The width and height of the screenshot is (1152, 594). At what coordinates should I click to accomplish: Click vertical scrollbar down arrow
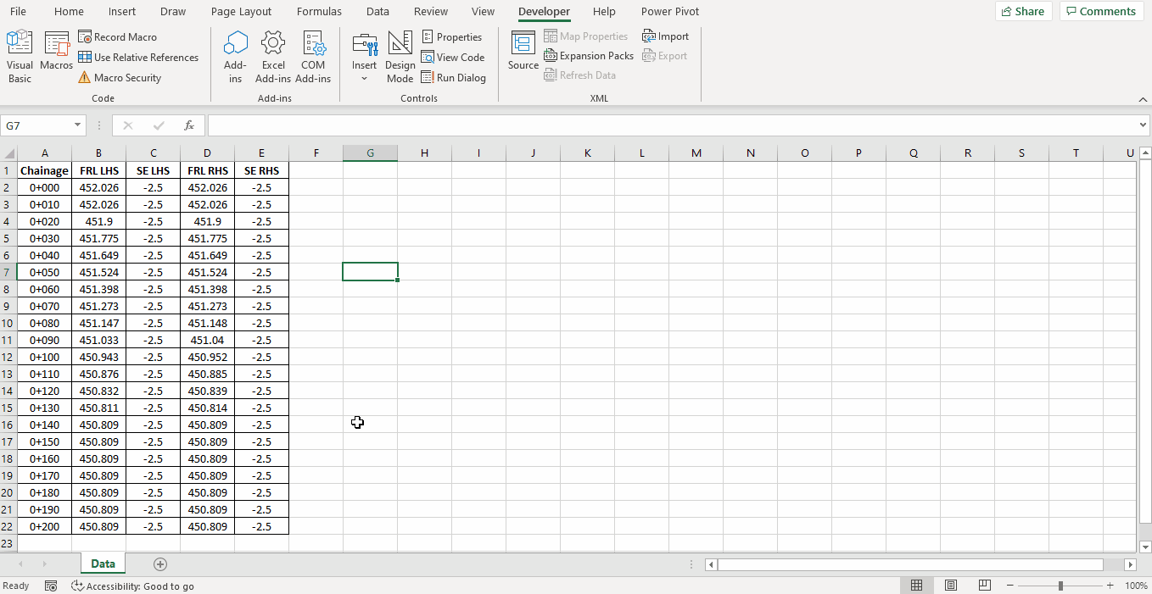click(x=1144, y=547)
